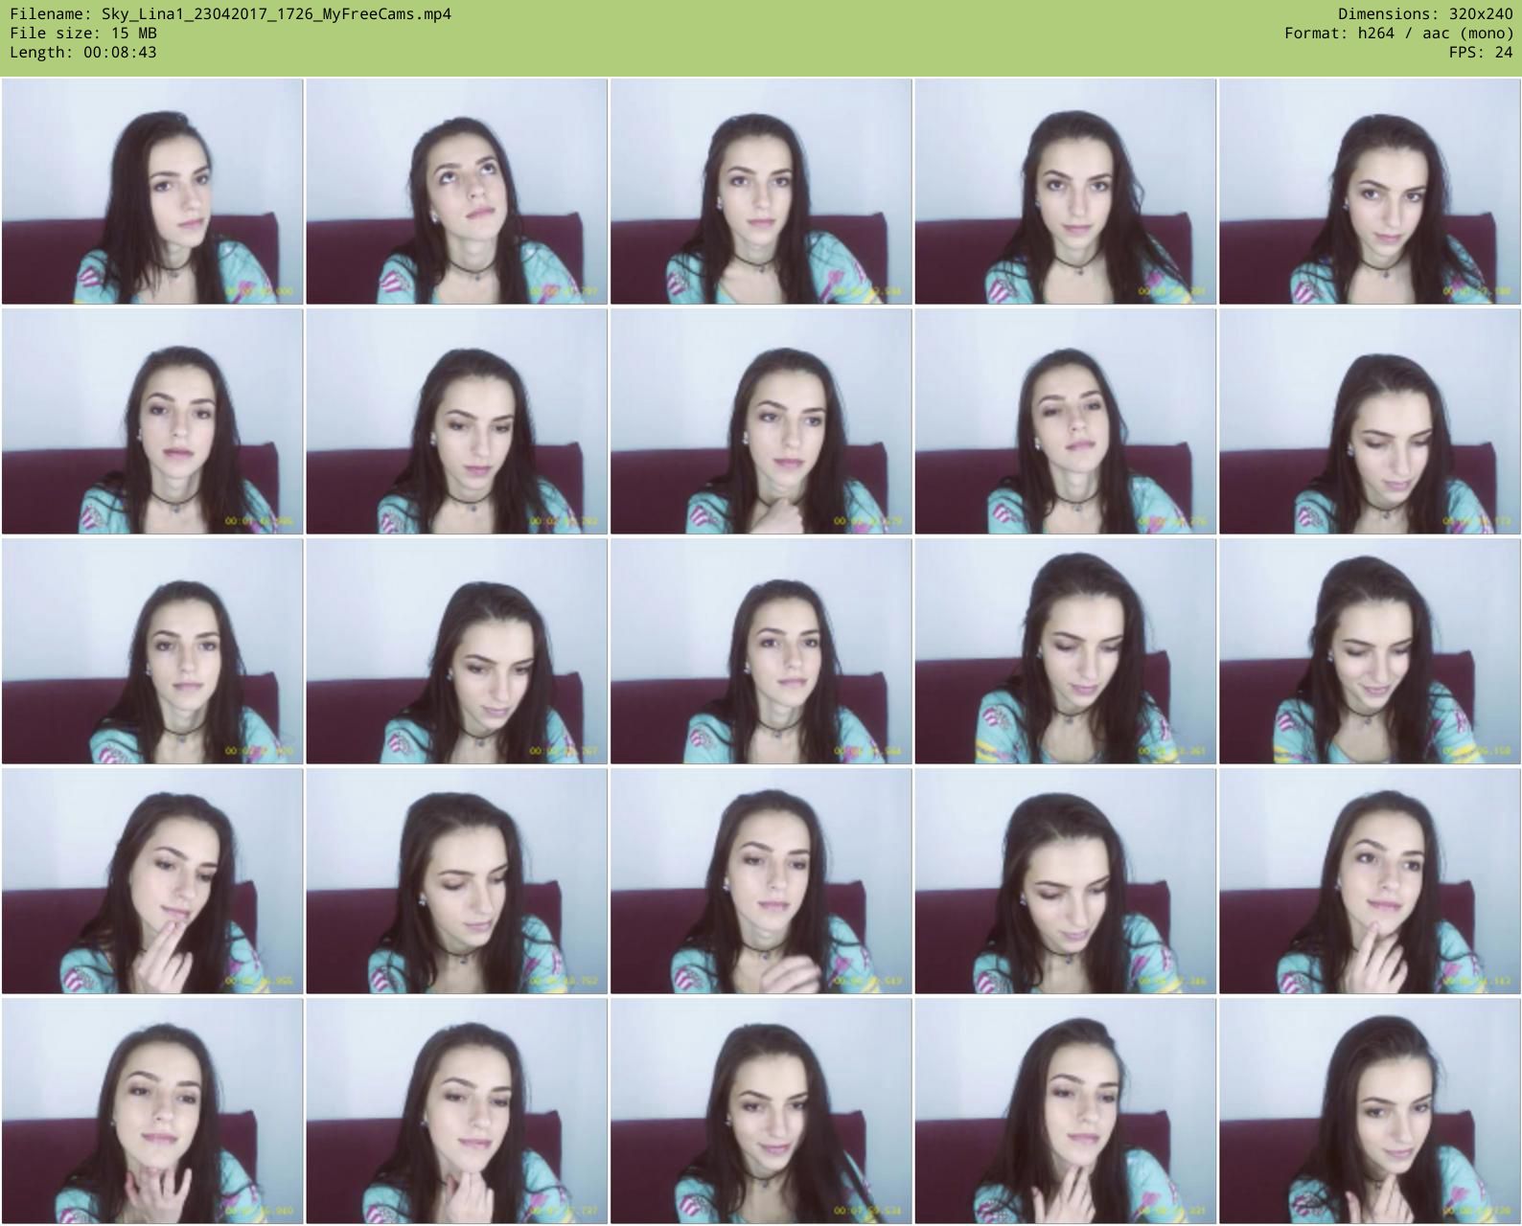
Task: Select the fifth thumbnail in row four
Action: (1370, 881)
